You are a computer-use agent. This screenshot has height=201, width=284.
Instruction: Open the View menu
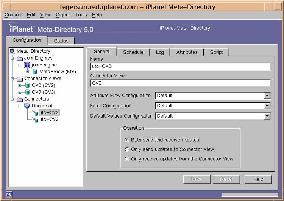click(45, 15)
